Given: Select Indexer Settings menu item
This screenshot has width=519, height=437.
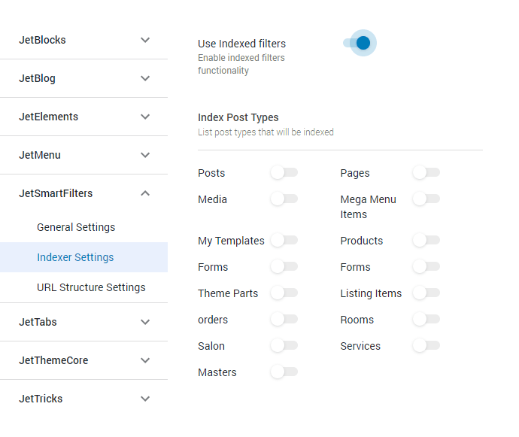Looking at the screenshot, I should 83,257.
